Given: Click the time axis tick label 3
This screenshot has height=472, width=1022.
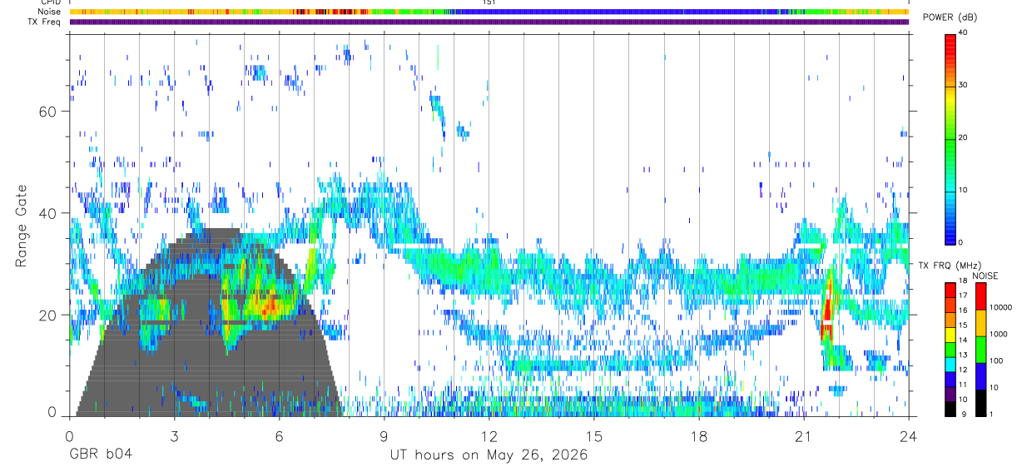Looking at the screenshot, I should tap(174, 436).
